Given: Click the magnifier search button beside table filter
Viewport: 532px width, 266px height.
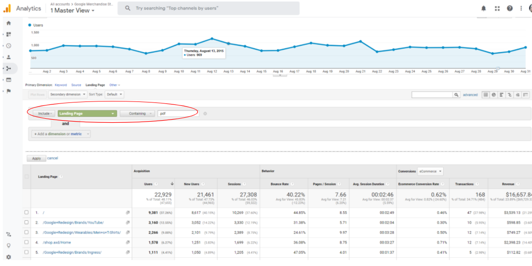Looking at the screenshot, I should click(456, 95).
